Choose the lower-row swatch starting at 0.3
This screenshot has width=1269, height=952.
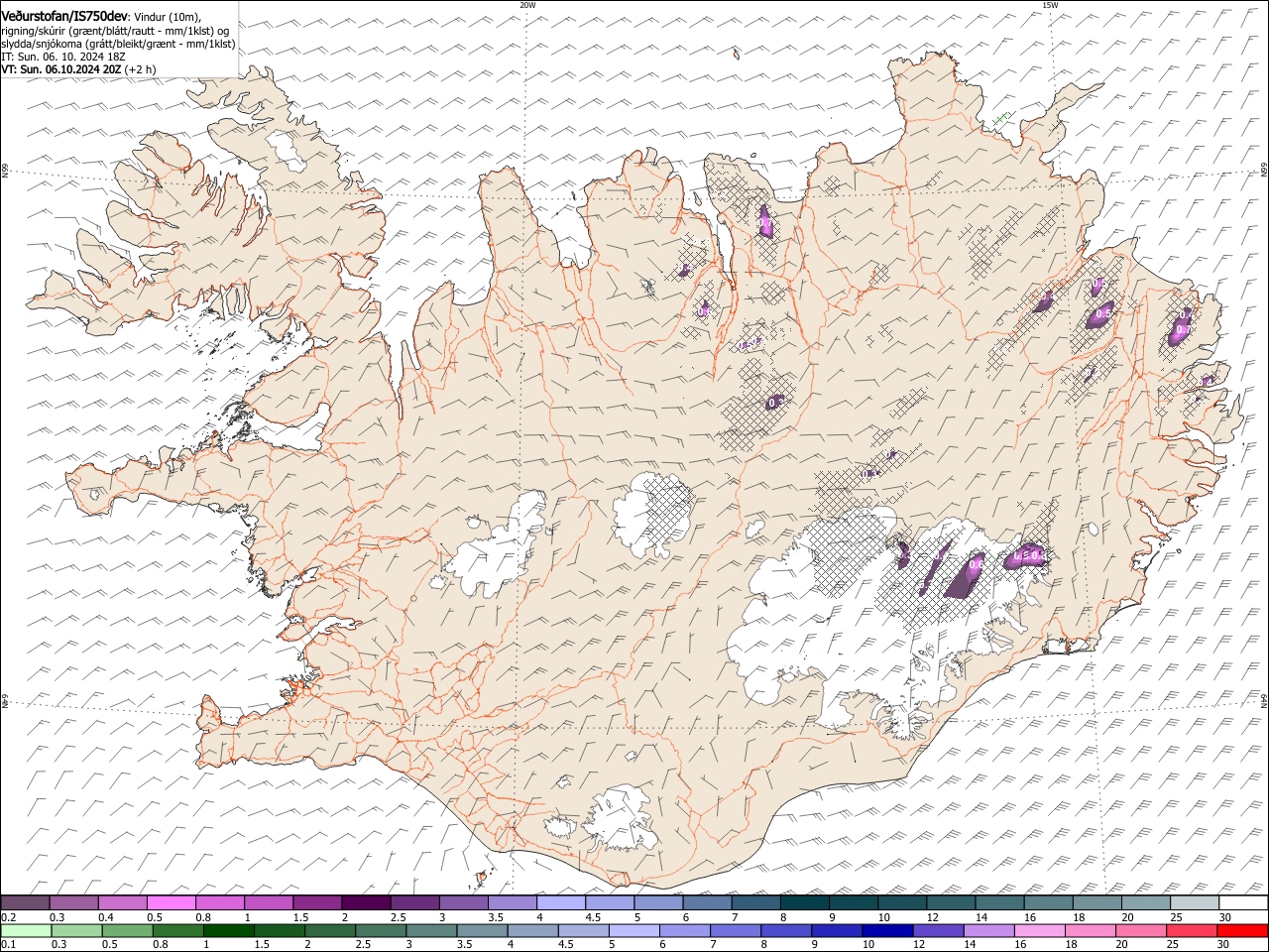[76, 931]
